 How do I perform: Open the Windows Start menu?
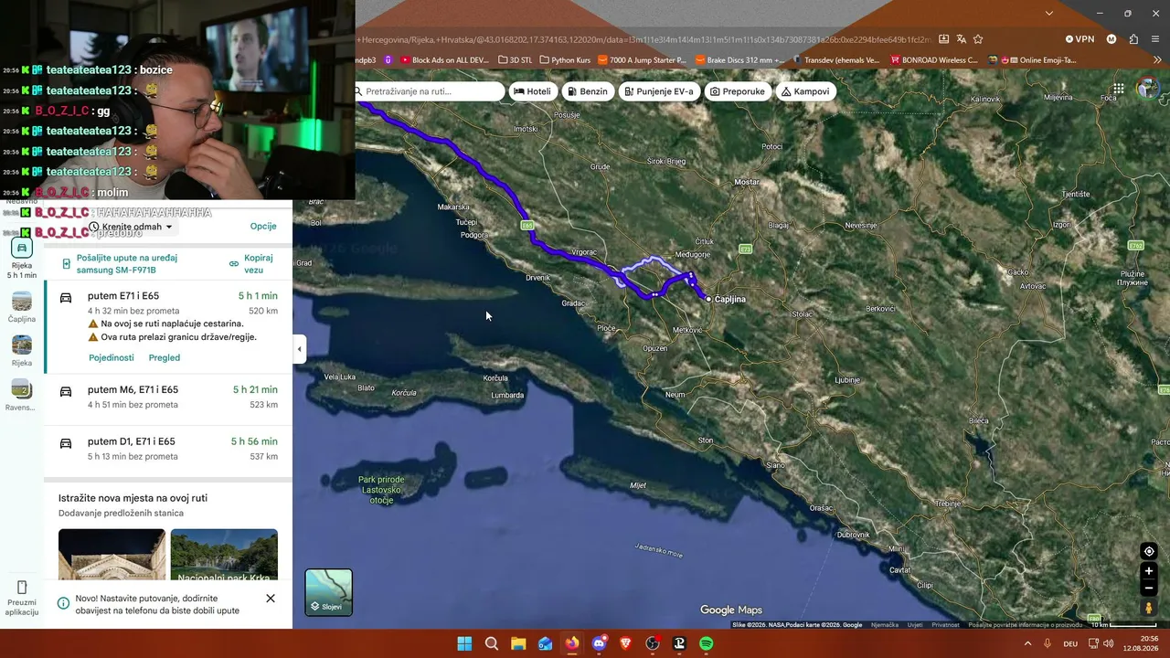(464, 643)
